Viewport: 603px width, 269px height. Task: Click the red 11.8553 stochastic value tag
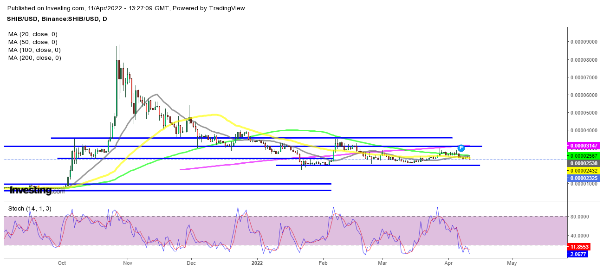tap(581, 248)
